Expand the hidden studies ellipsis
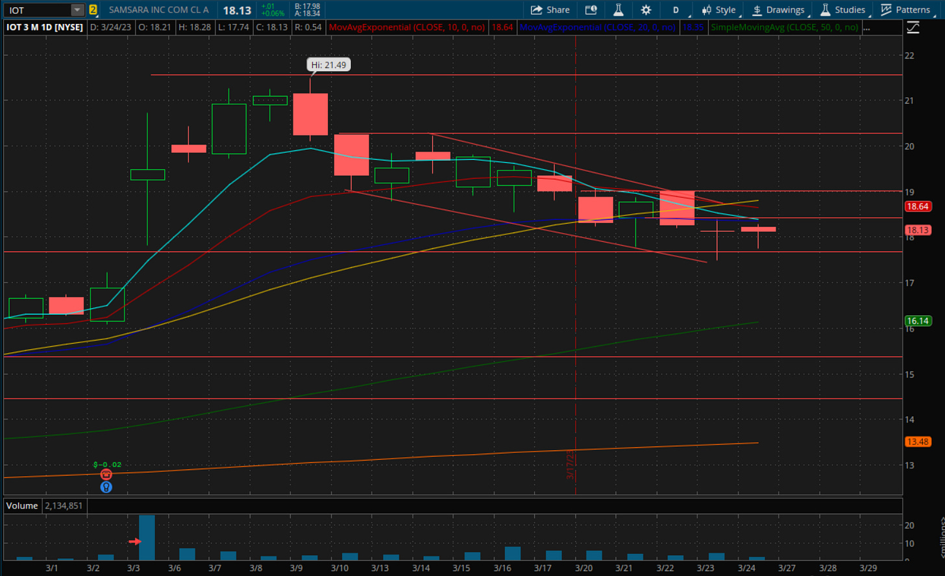This screenshot has height=576, width=945. (866, 28)
